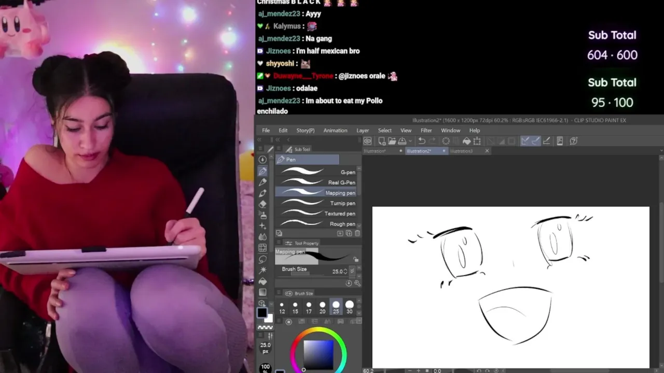Open the Help menu

(x=475, y=130)
